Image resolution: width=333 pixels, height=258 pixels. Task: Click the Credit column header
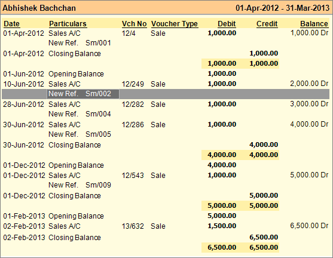pos(267,23)
